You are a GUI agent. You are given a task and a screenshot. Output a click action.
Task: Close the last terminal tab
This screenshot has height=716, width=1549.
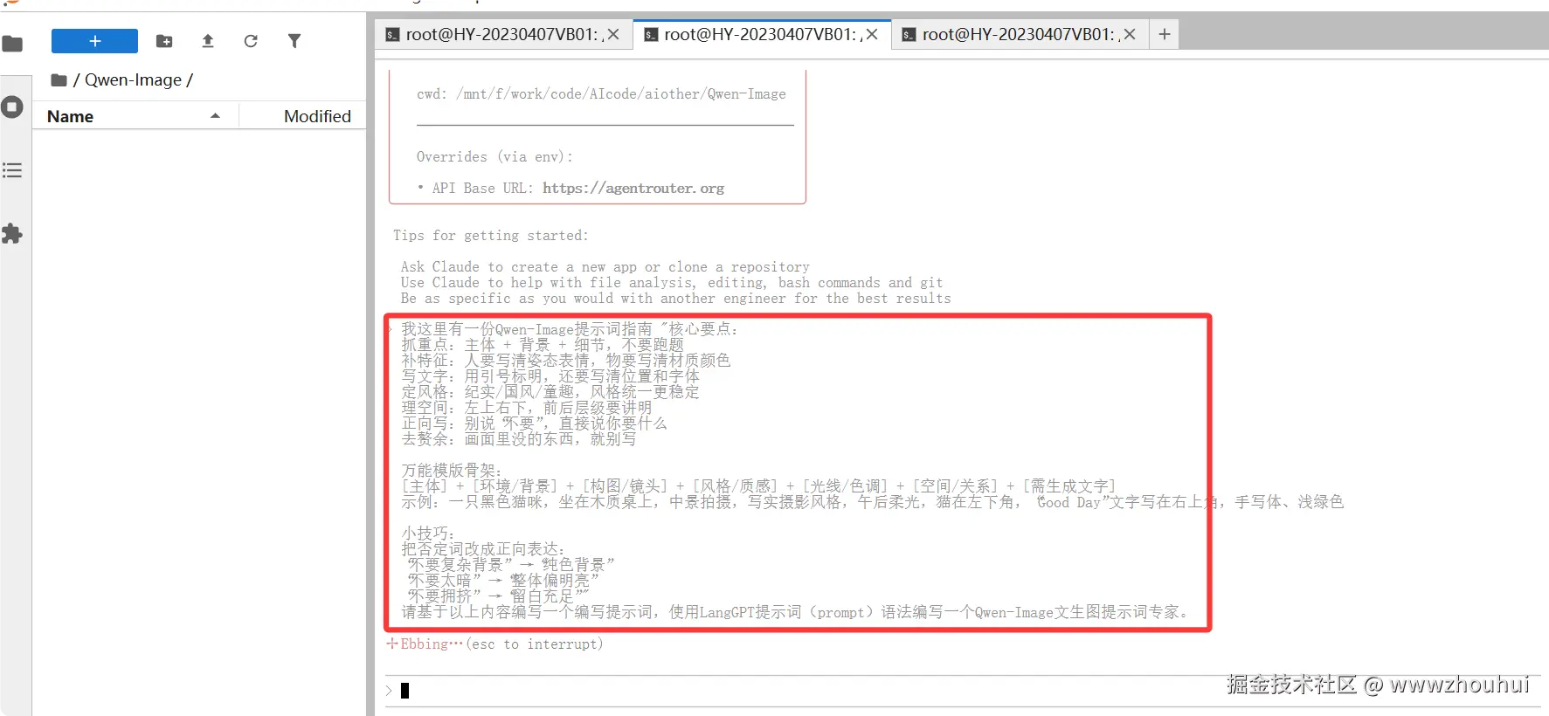pos(1130,35)
